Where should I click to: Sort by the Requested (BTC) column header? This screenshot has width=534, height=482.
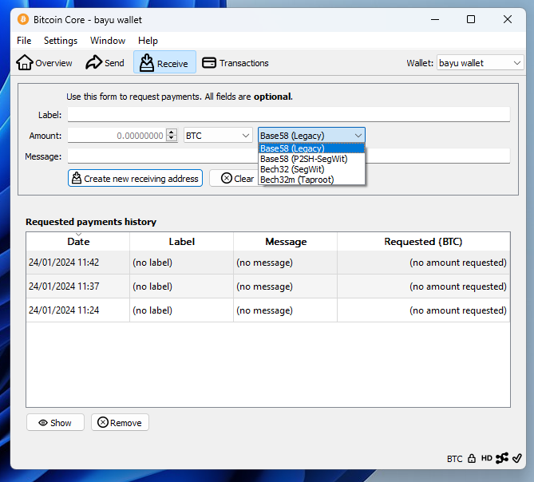[x=423, y=241]
